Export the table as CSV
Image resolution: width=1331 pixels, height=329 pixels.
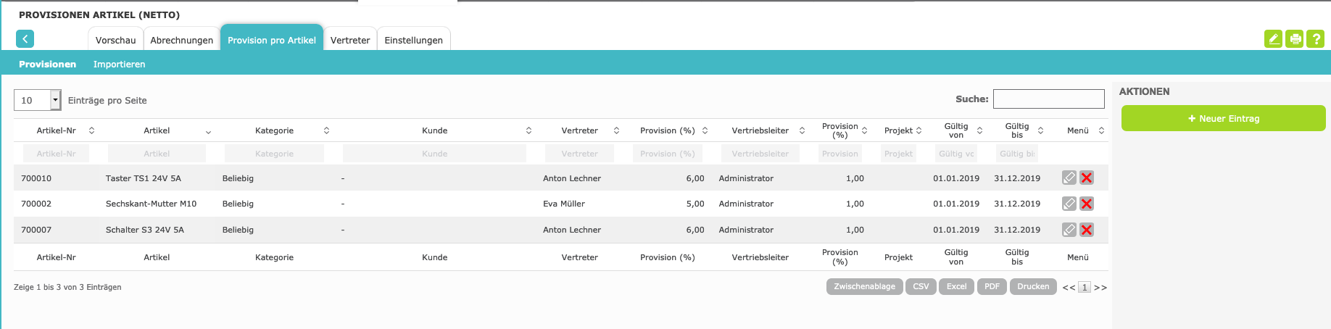coord(921,287)
